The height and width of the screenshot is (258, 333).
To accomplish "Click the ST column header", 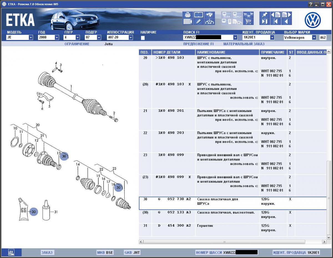I will [x=291, y=52].
